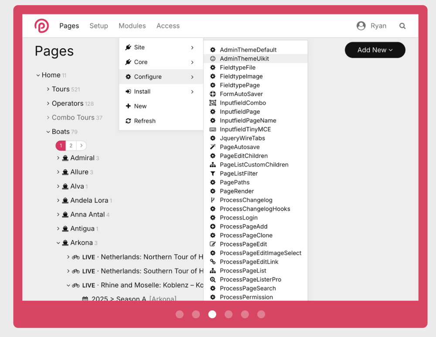Open the Add New dropdown

coord(375,50)
